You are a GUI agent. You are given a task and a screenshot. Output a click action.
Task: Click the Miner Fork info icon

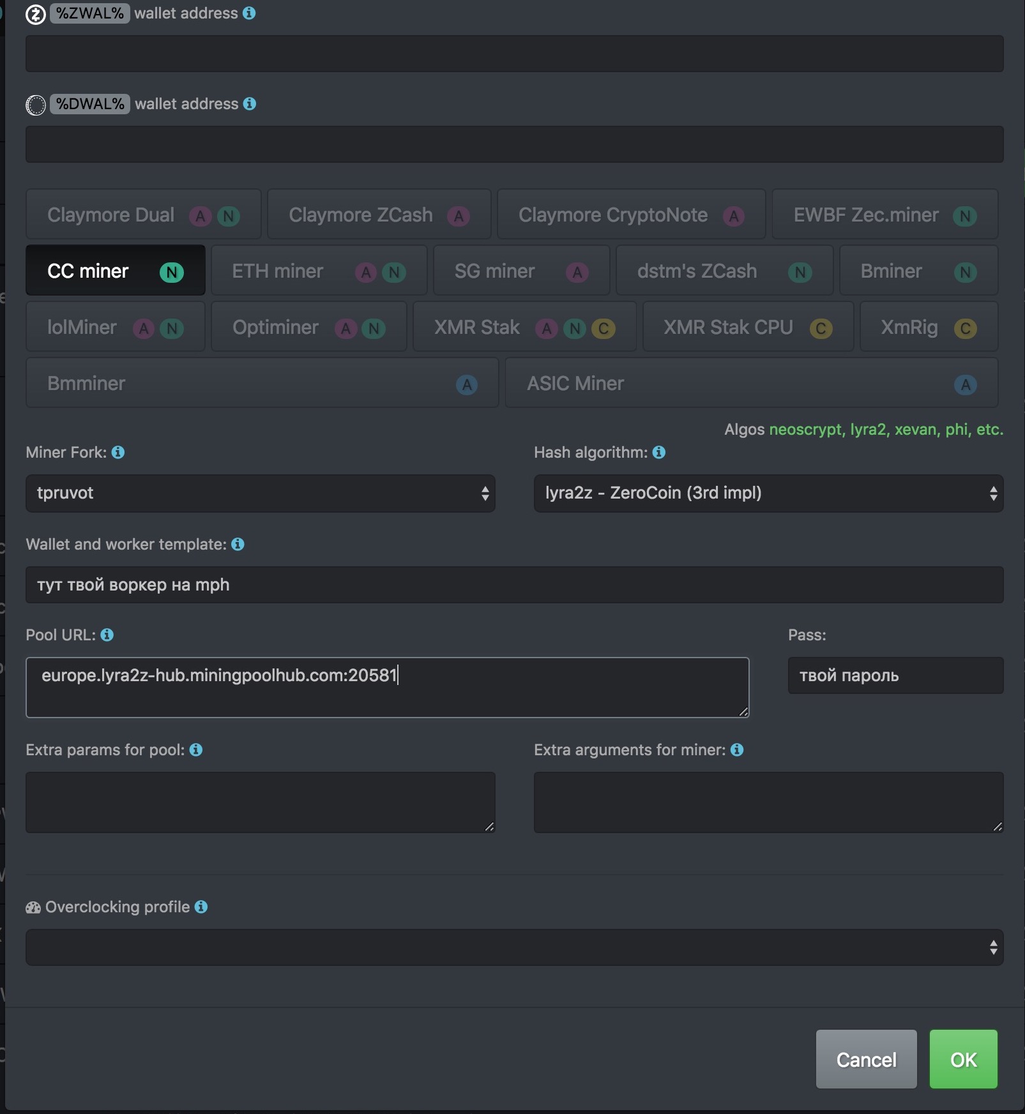point(118,453)
